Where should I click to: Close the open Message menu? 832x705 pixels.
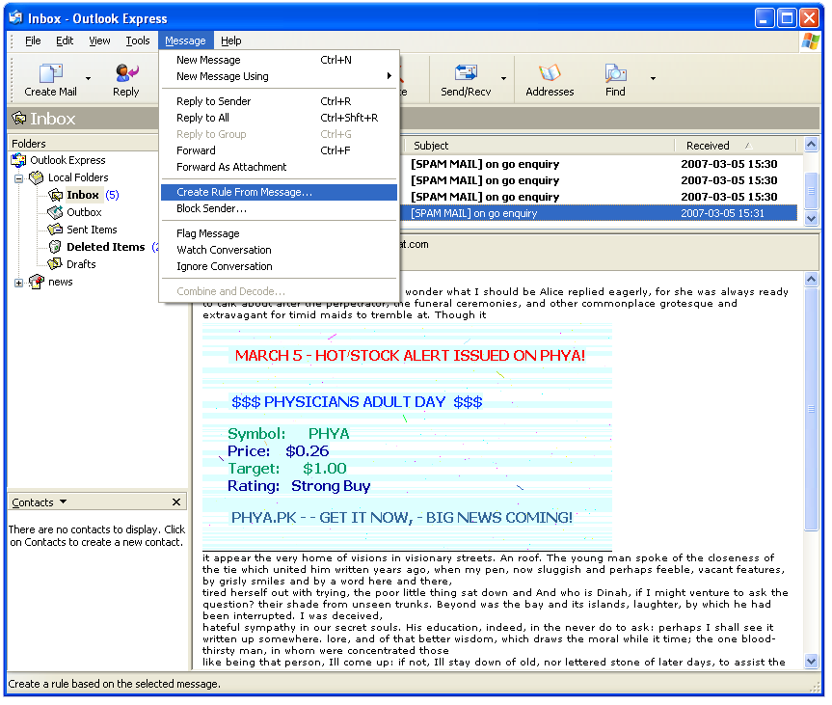tap(185, 41)
